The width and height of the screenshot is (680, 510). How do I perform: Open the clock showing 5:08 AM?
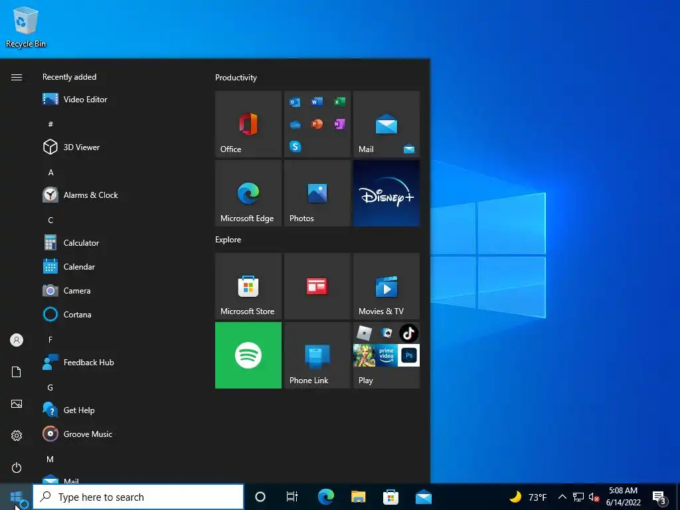[623, 497]
